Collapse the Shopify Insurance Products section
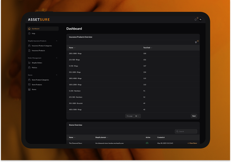Screen dimensions: 231x162 (57, 41)
